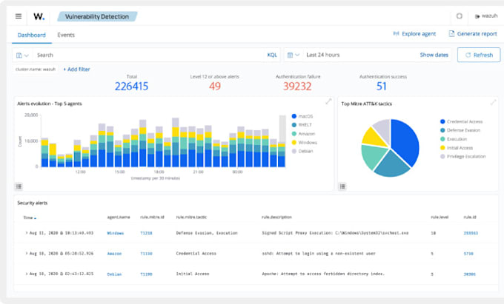Screen dimensions: 504x304
Task: Open the calendar quick date dropdown
Action: point(294,55)
